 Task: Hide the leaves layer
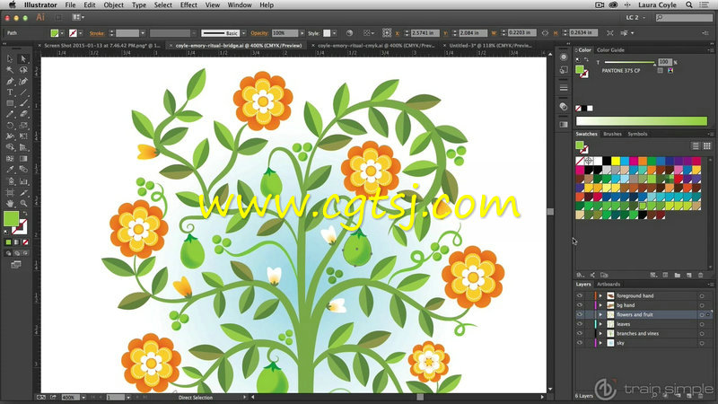(580, 324)
